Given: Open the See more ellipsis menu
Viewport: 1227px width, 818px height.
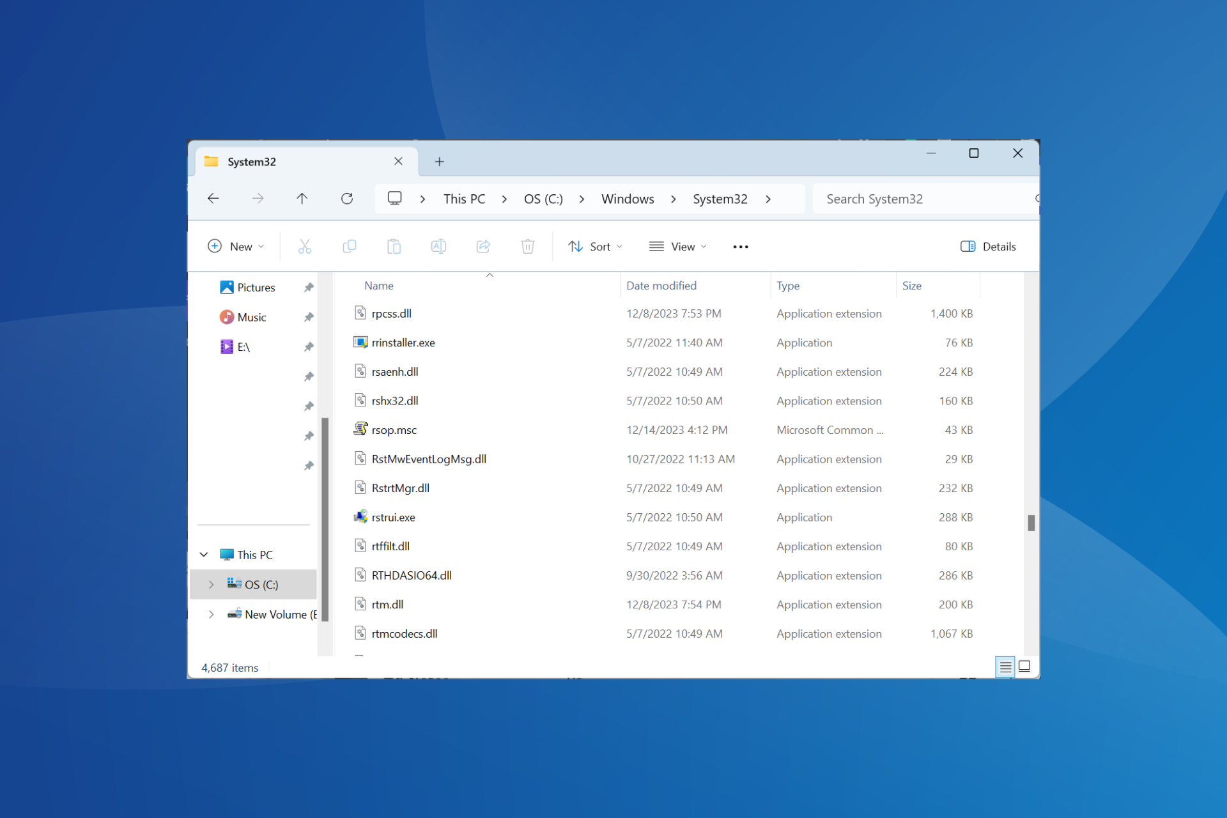Looking at the screenshot, I should pos(741,247).
